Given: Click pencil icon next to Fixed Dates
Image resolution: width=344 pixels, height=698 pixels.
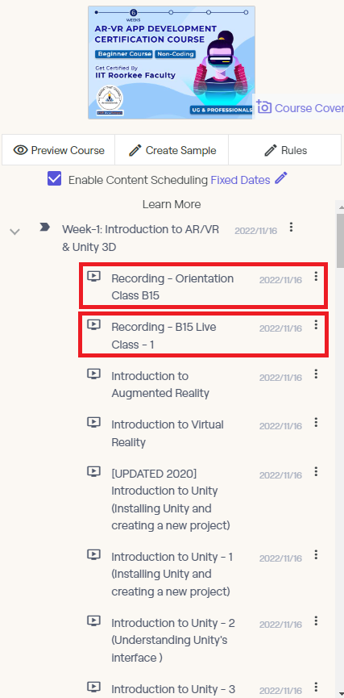Looking at the screenshot, I should click(x=281, y=178).
